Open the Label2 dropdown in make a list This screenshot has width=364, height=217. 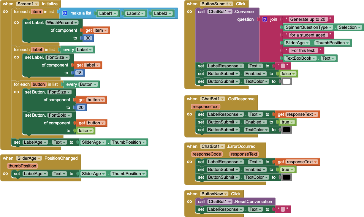coord(135,13)
